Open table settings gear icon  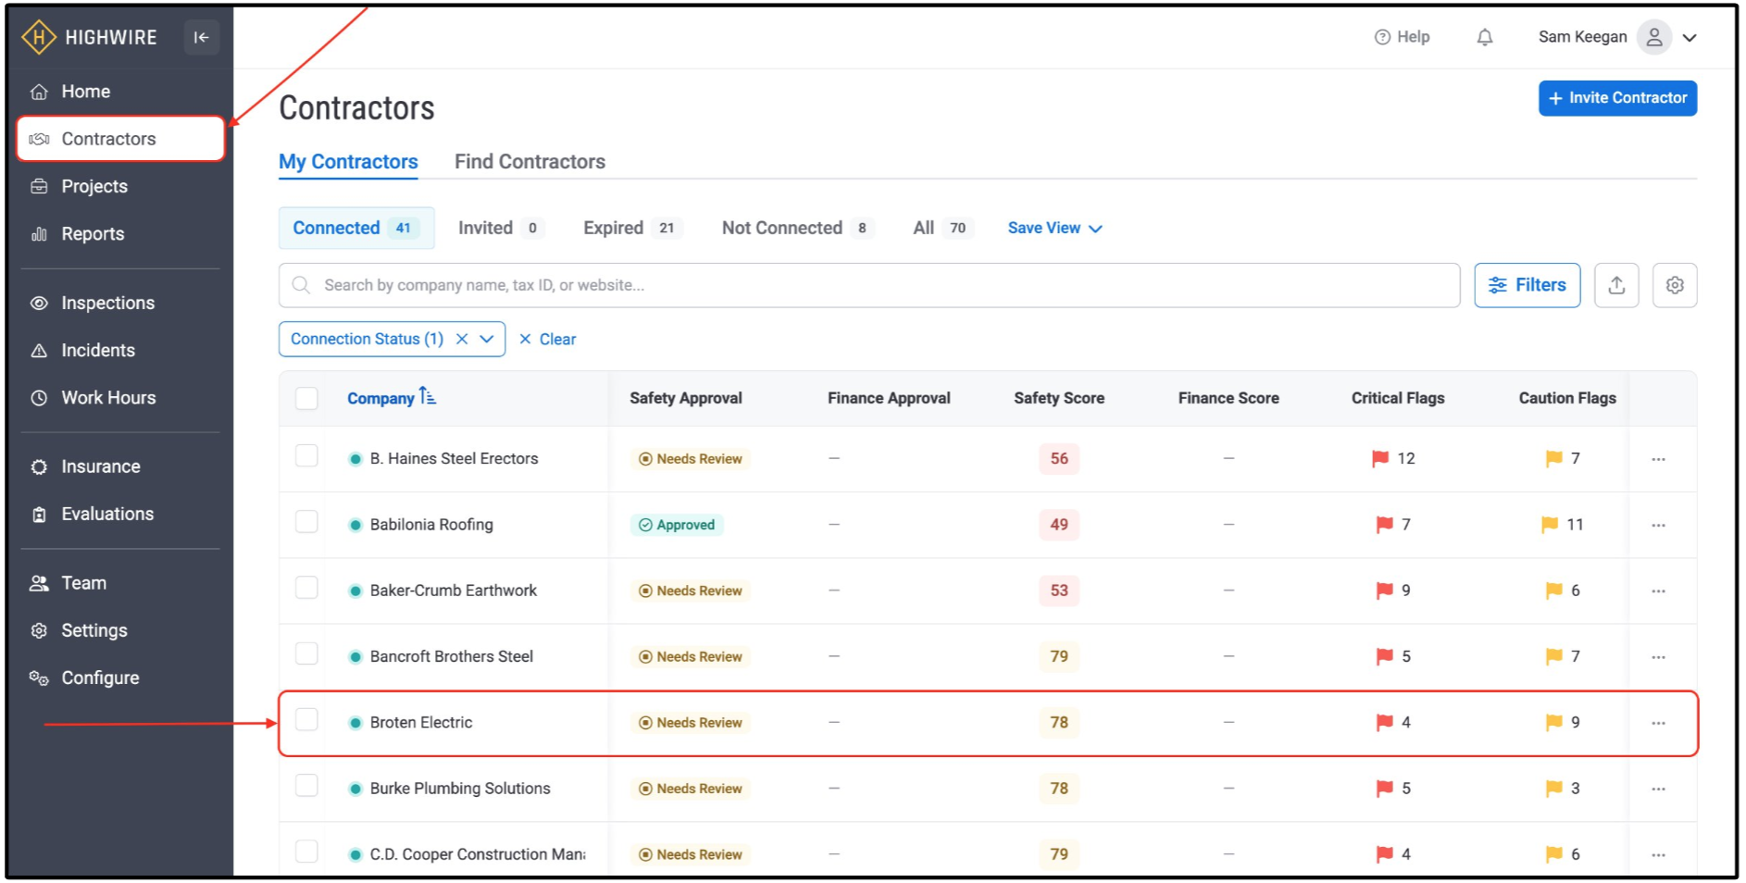click(x=1674, y=285)
